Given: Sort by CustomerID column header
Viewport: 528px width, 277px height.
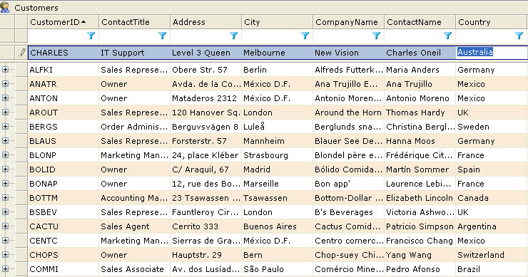Looking at the screenshot, I should point(64,22).
